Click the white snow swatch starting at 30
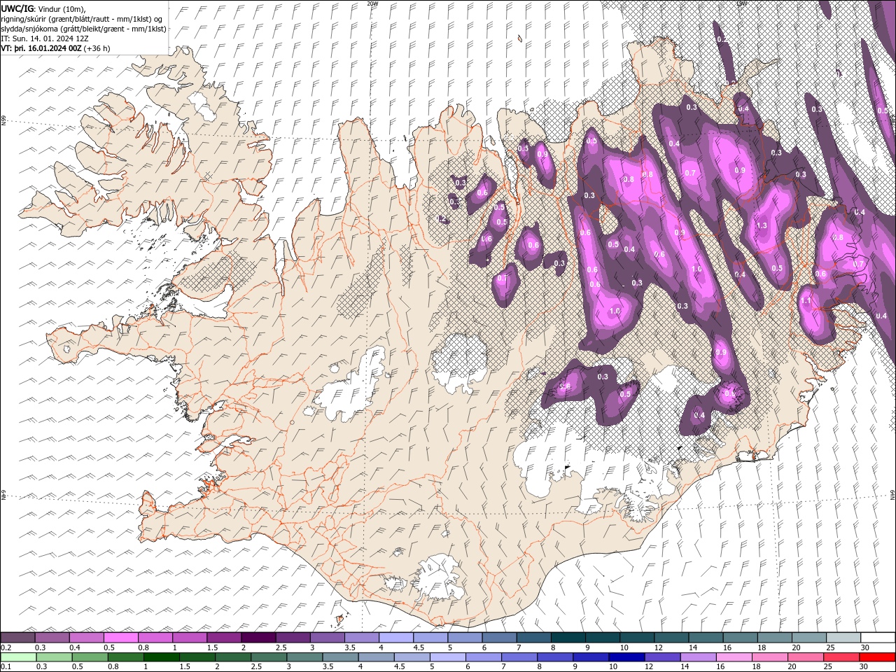 [x=878, y=638]
